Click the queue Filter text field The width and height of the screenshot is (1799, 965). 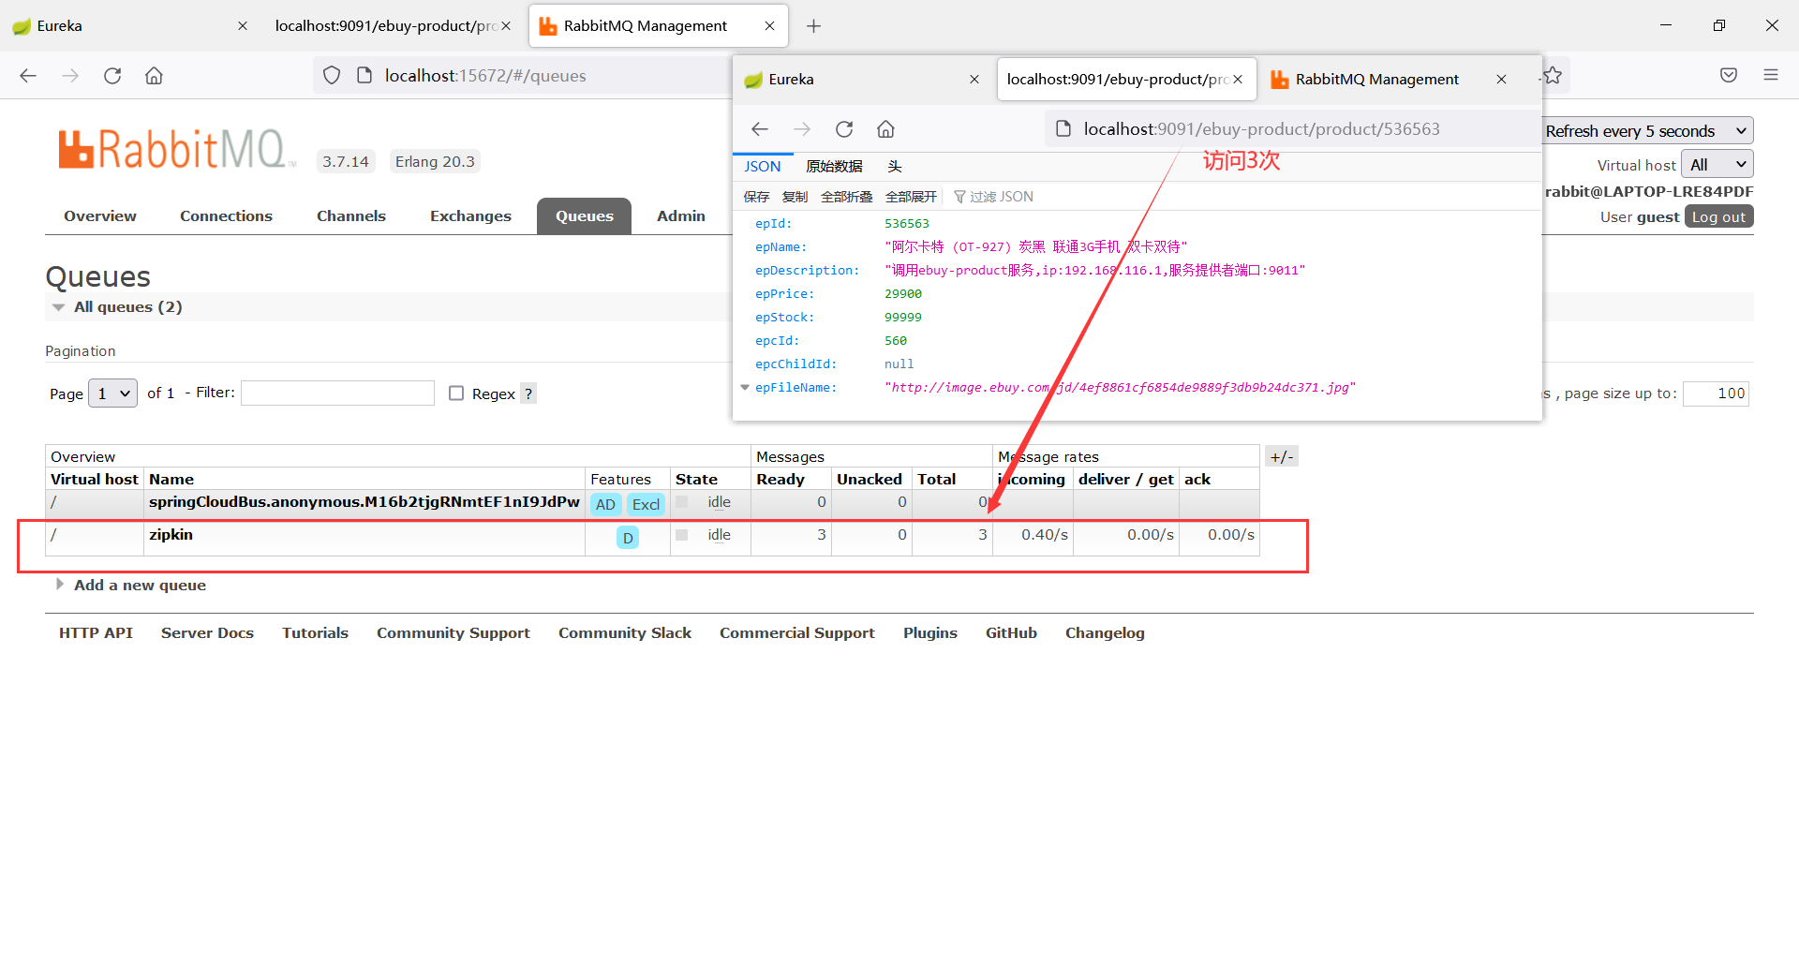pos(337,393)
